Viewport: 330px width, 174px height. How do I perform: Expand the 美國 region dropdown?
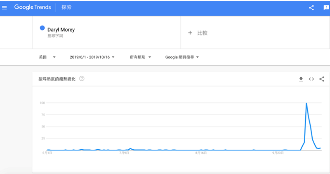point(47,57)
